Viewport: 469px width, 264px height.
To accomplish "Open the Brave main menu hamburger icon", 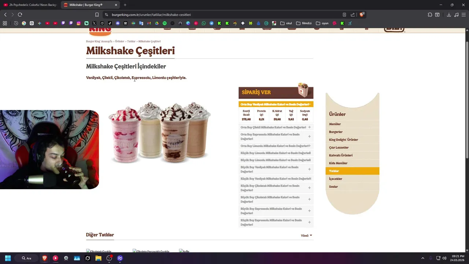I will tap(464, 15).
